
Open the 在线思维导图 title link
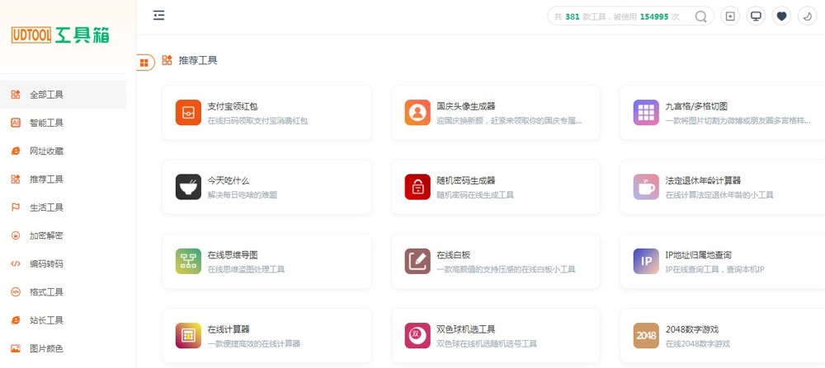coord(233,255)
